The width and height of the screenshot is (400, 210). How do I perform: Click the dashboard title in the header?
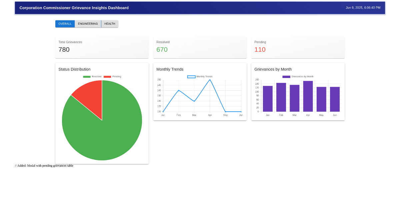click(x=74, y=8)
